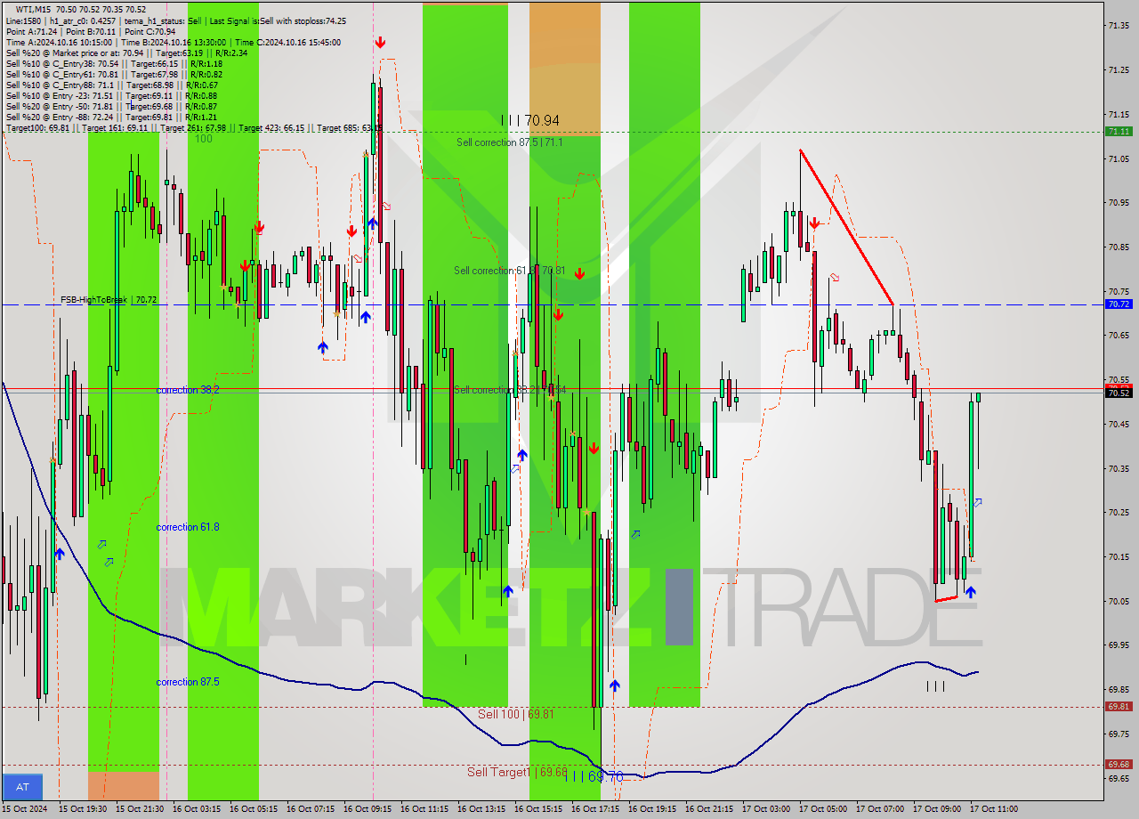Click the 'Sell %10 @ C_Entry61: 70.81' line

click(x=114, y=74)
